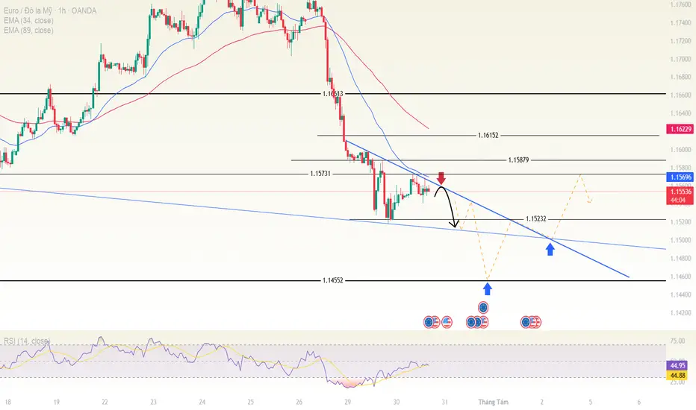696x410 pixels.
Task: Open the EU flag event icon stacked above others
Action: 483,307
